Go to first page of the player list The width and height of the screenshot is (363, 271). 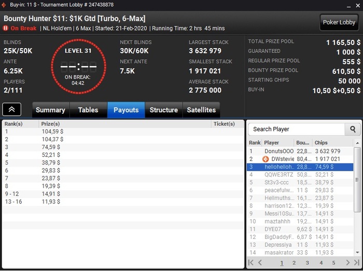pos(250,262)
